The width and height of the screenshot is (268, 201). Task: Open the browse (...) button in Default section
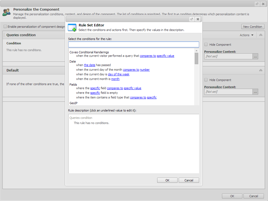pyautogui.click(x=255, y=92)
